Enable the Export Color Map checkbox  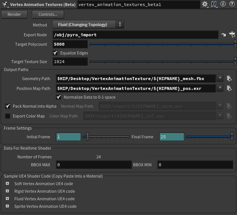tap(8, 116)
